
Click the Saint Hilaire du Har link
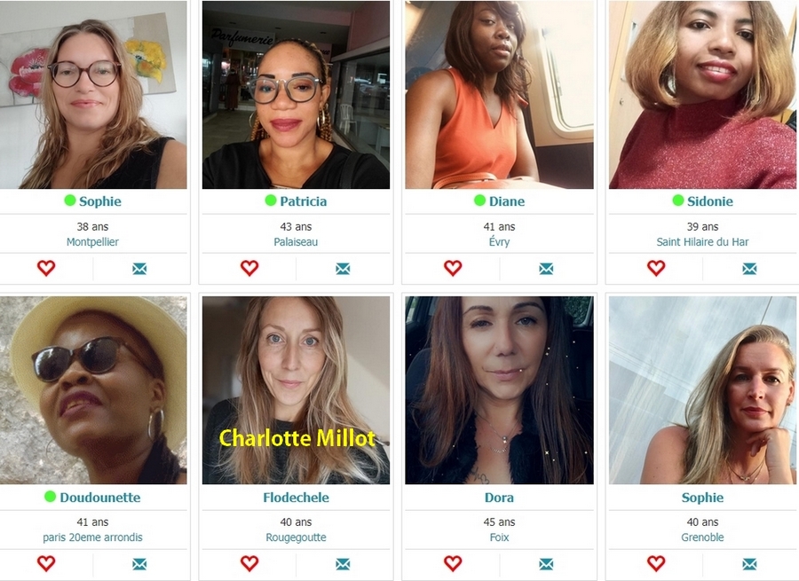[702, 242]
